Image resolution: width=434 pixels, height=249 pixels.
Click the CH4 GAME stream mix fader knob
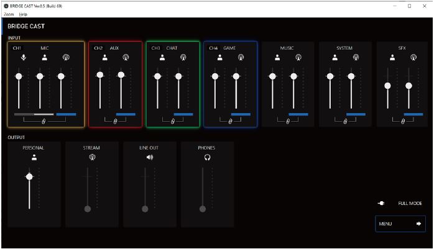tap(236, 76)
